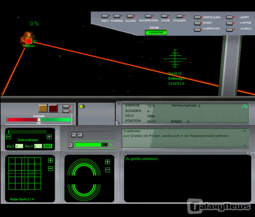Zoom in radar with plus icon
The image size is (255, 217).
51,161
